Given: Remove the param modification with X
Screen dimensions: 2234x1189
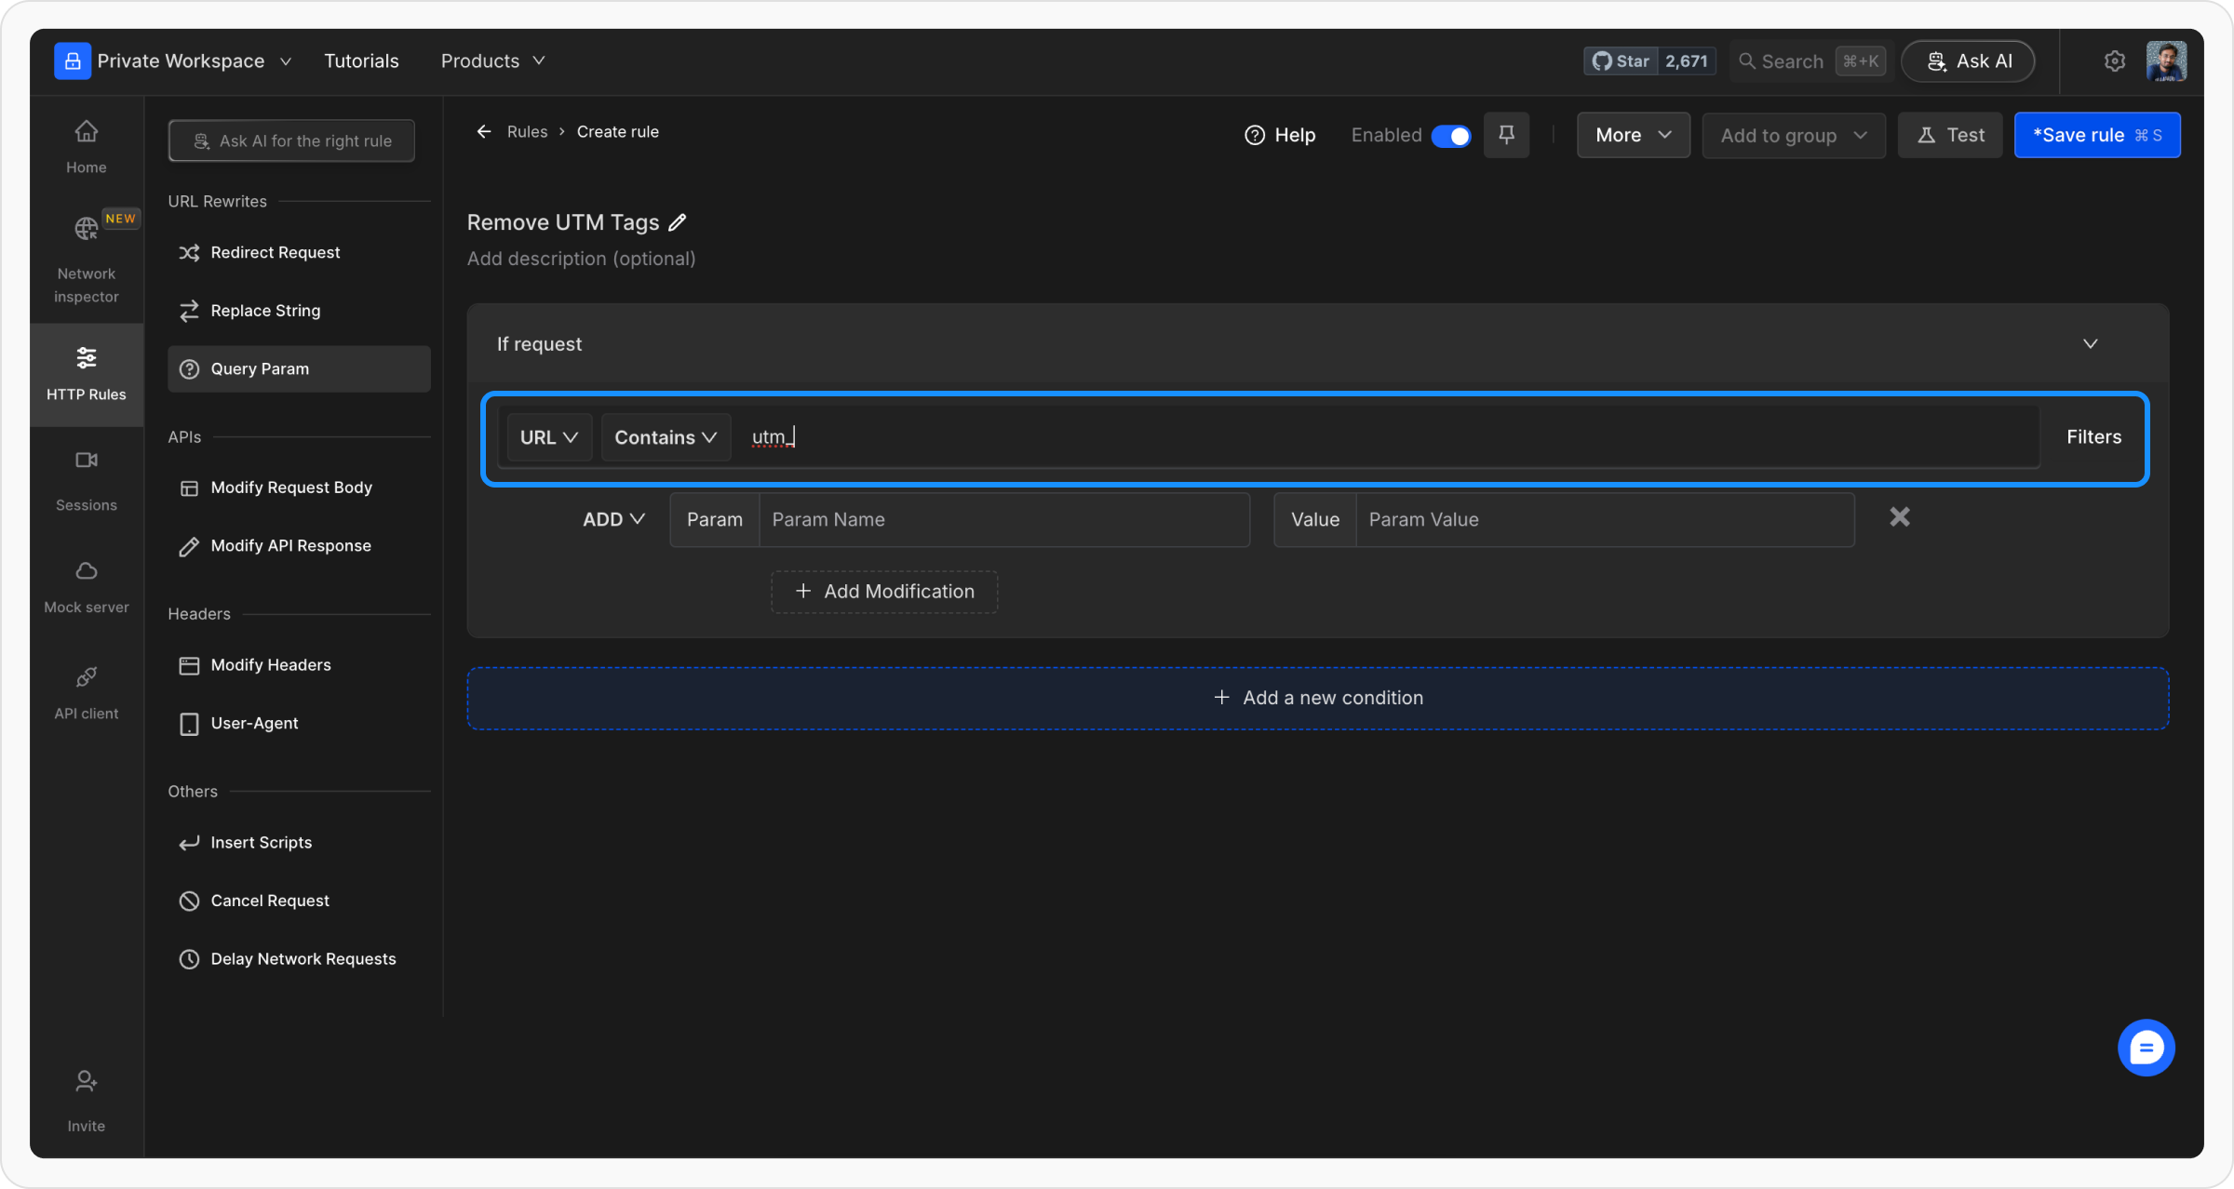Looking at the screenshot, I should click(x=1899, y=517).
